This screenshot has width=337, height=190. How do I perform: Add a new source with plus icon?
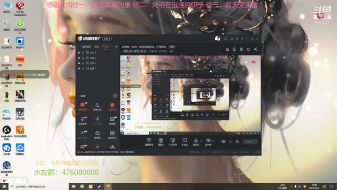[x=117, y=46]
